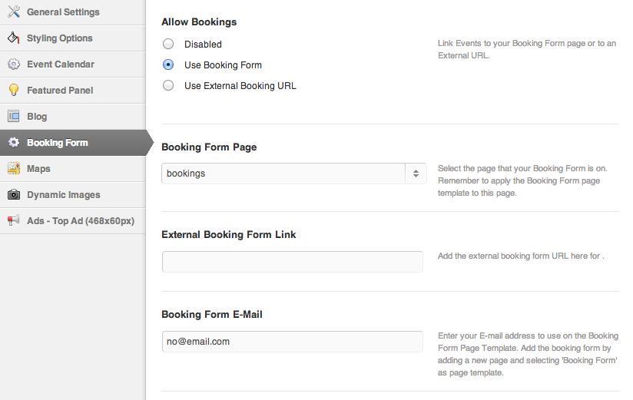633x400 pixels.
Task: Go to the Featured Panel section
Action: point(60,91)
